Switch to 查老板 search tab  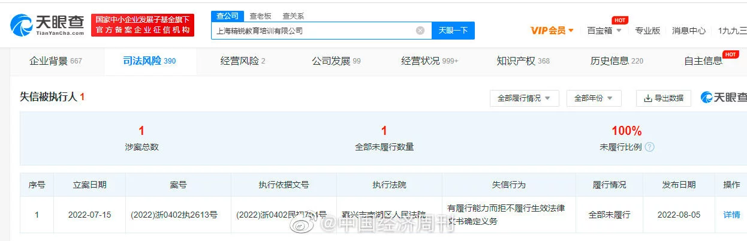pos(261,16)
